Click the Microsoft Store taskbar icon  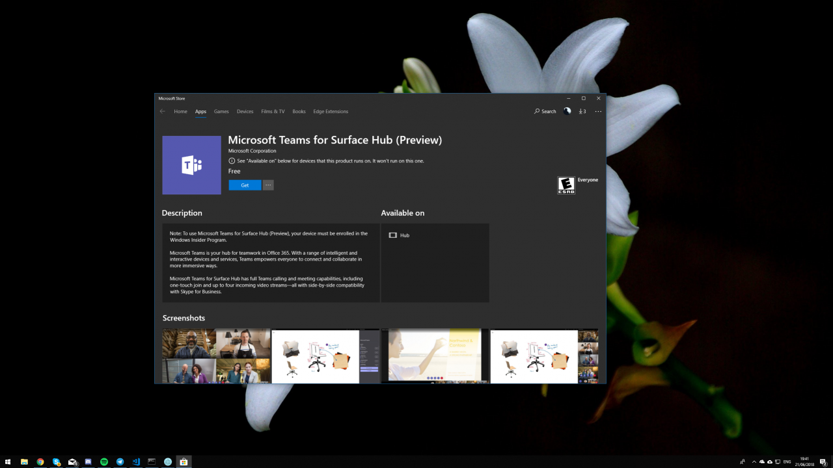[184, 461]
